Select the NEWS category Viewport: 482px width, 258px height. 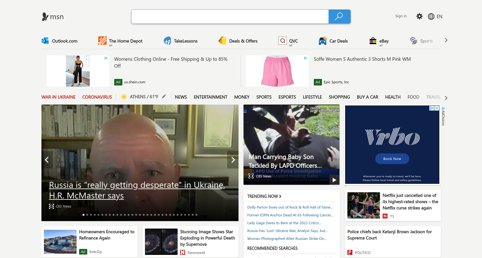point(181,97)
